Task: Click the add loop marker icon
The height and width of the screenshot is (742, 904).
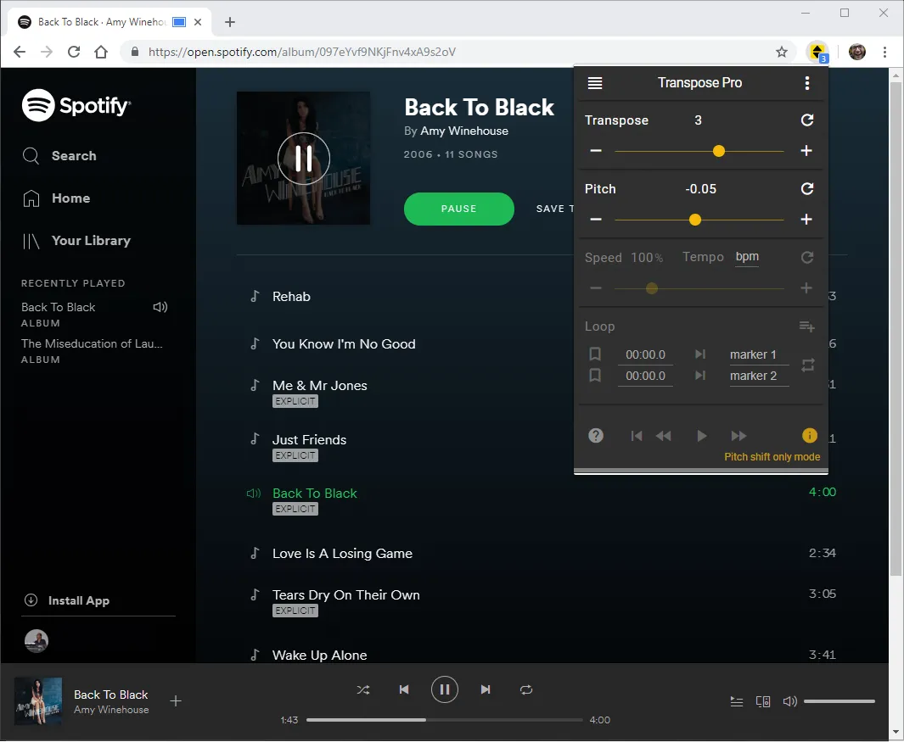Action: tap(806, 326)
